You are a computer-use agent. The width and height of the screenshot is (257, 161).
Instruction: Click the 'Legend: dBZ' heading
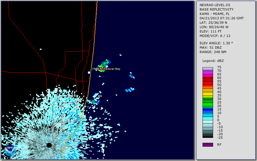[213, 61]
